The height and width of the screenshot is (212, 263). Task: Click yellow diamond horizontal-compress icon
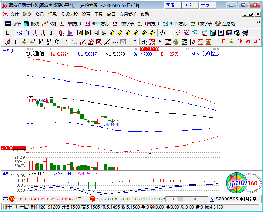coord(136,33)
